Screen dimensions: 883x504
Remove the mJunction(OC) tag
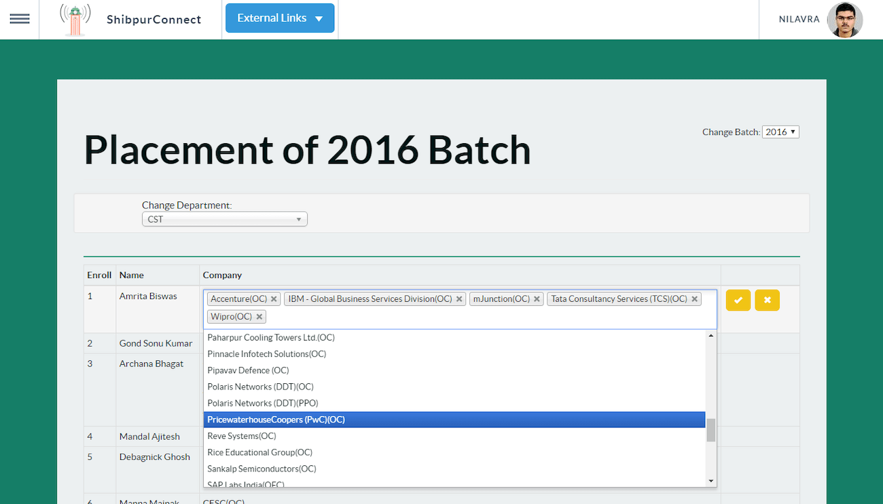point(537,299)
